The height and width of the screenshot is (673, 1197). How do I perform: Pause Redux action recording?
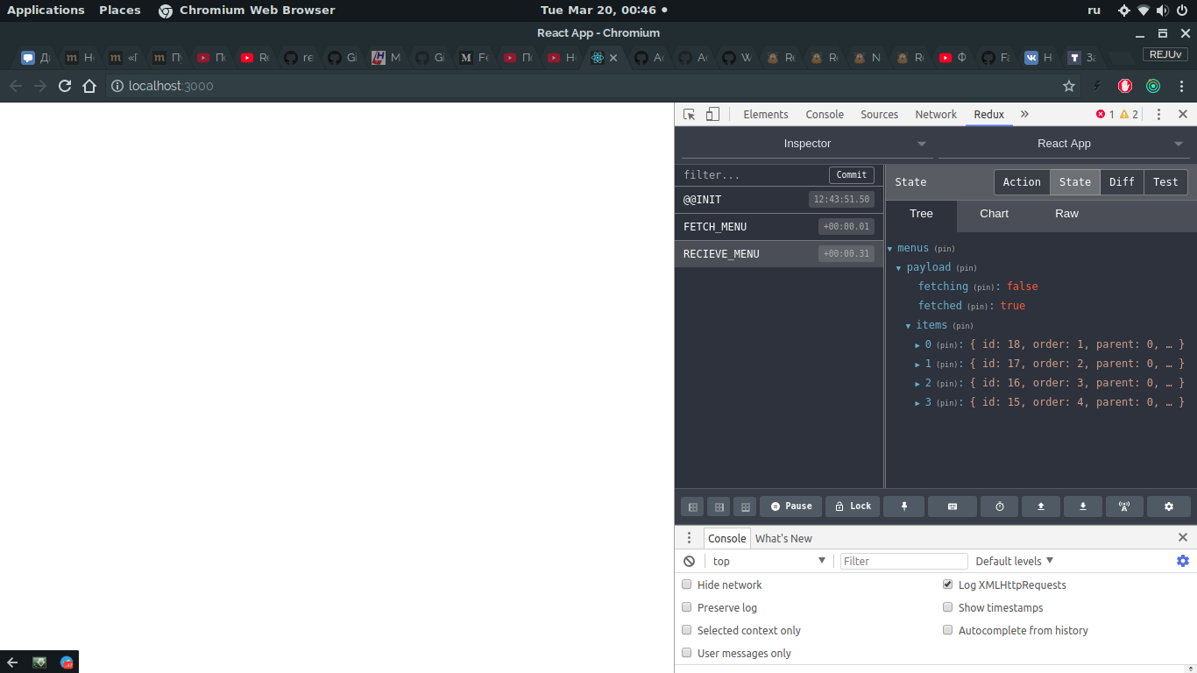coord(791,507)
